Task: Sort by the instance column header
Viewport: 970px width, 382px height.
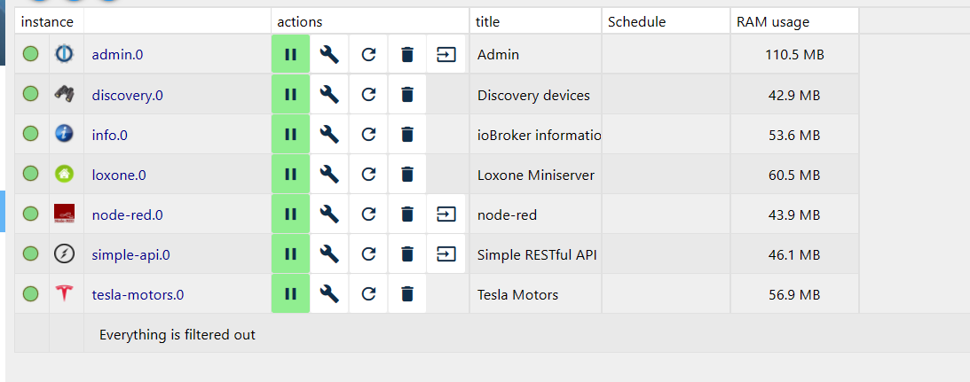Action: 48,21
